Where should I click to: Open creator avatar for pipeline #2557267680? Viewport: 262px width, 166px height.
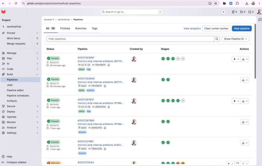[134, 122]
